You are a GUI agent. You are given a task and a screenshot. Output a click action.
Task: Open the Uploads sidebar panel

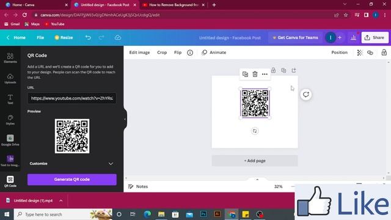tap(10, 78)
